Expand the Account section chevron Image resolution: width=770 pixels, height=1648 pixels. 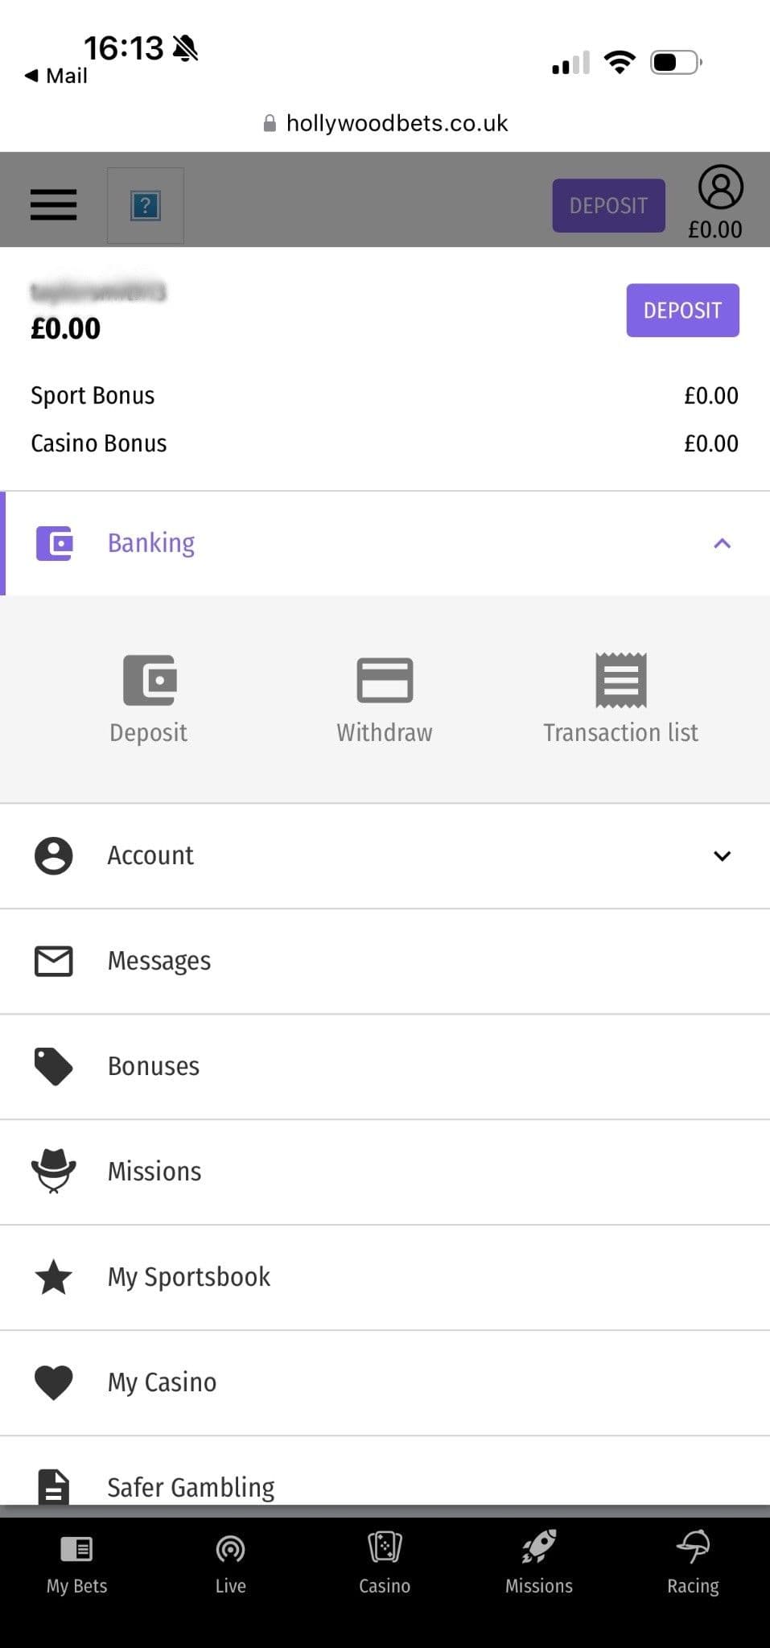[722, 856]
